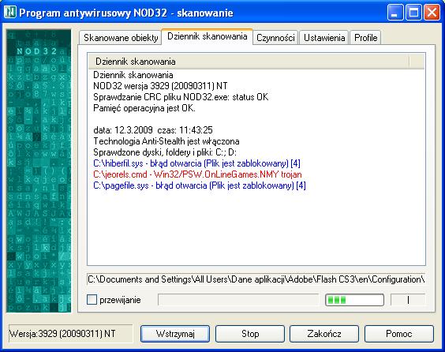The height and width of the screenshot is (352, 445).
Task: Go to the Profile tab
Action: (x=365, y=37)
